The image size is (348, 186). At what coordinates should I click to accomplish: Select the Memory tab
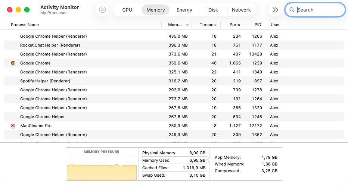tap(156, 10)
